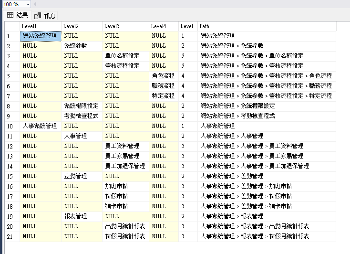Select the 單位名稱設定 cell in Level3
This screenshot has width=350, height=254.
[x=126, y=56]
